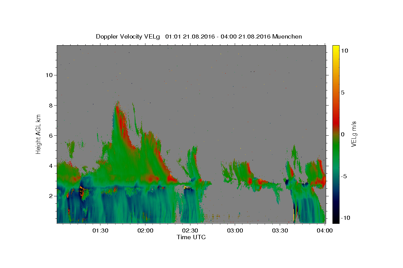Click the plot title 'Doppler Velocity VELg'

pyautogui.click(x=129, y=37)
